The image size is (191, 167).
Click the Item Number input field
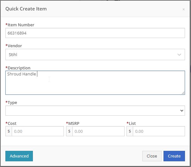coord(95,33)
